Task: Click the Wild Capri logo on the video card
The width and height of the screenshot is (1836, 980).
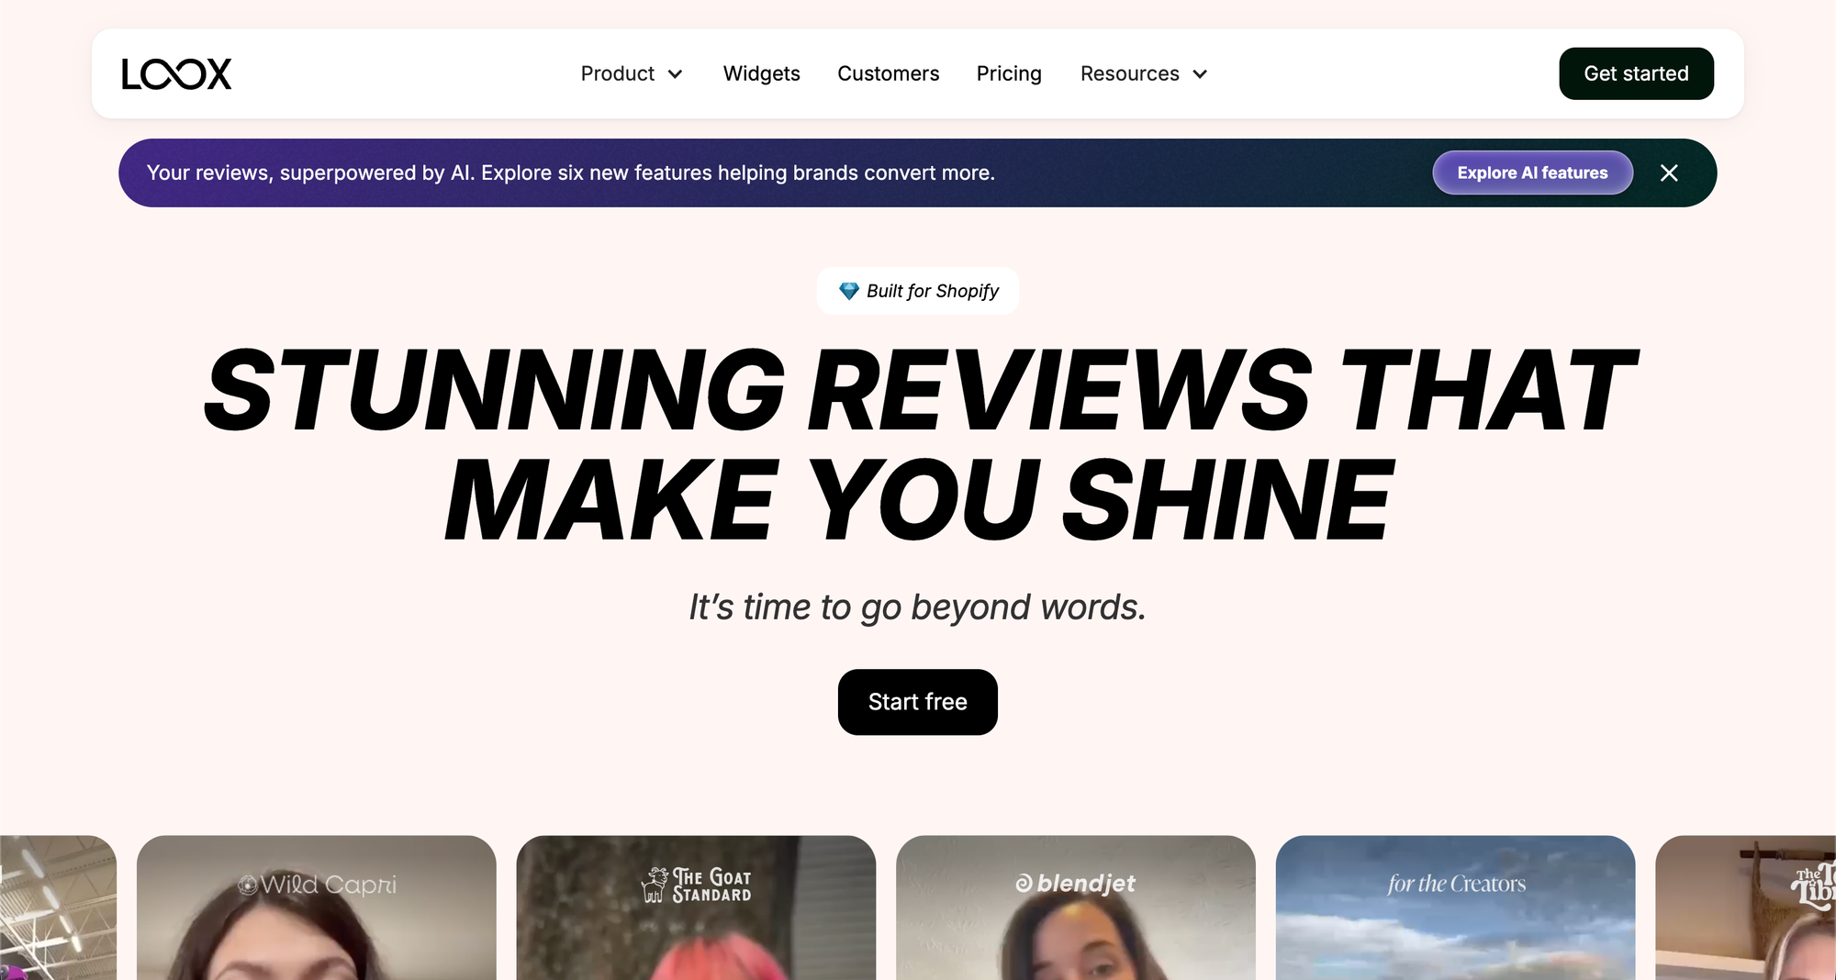Action: [x=317, y=885]
